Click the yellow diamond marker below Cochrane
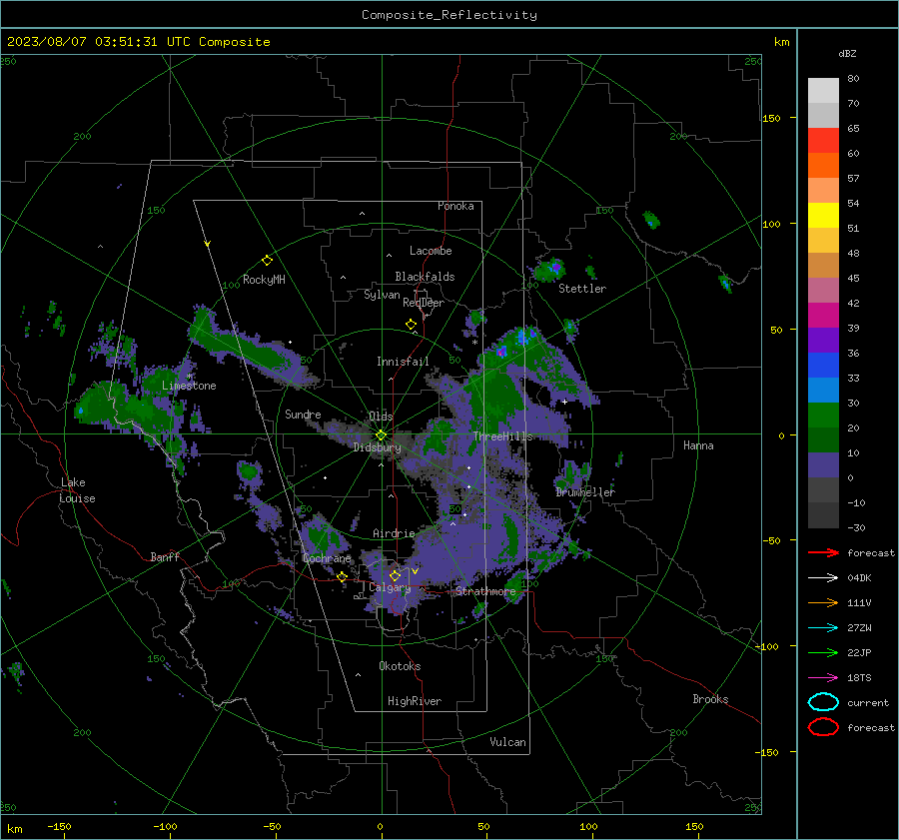Viewport: 899px width, 840px height. pyautogui.click(x=342, y=576)
